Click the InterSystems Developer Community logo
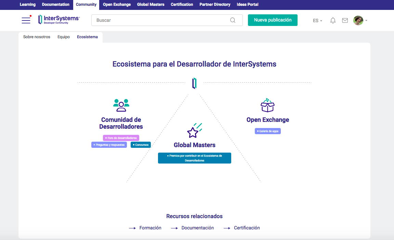Image resolution: width=394 pixels, height=240 pixels. pyautogui.click(x=59, y=19)
